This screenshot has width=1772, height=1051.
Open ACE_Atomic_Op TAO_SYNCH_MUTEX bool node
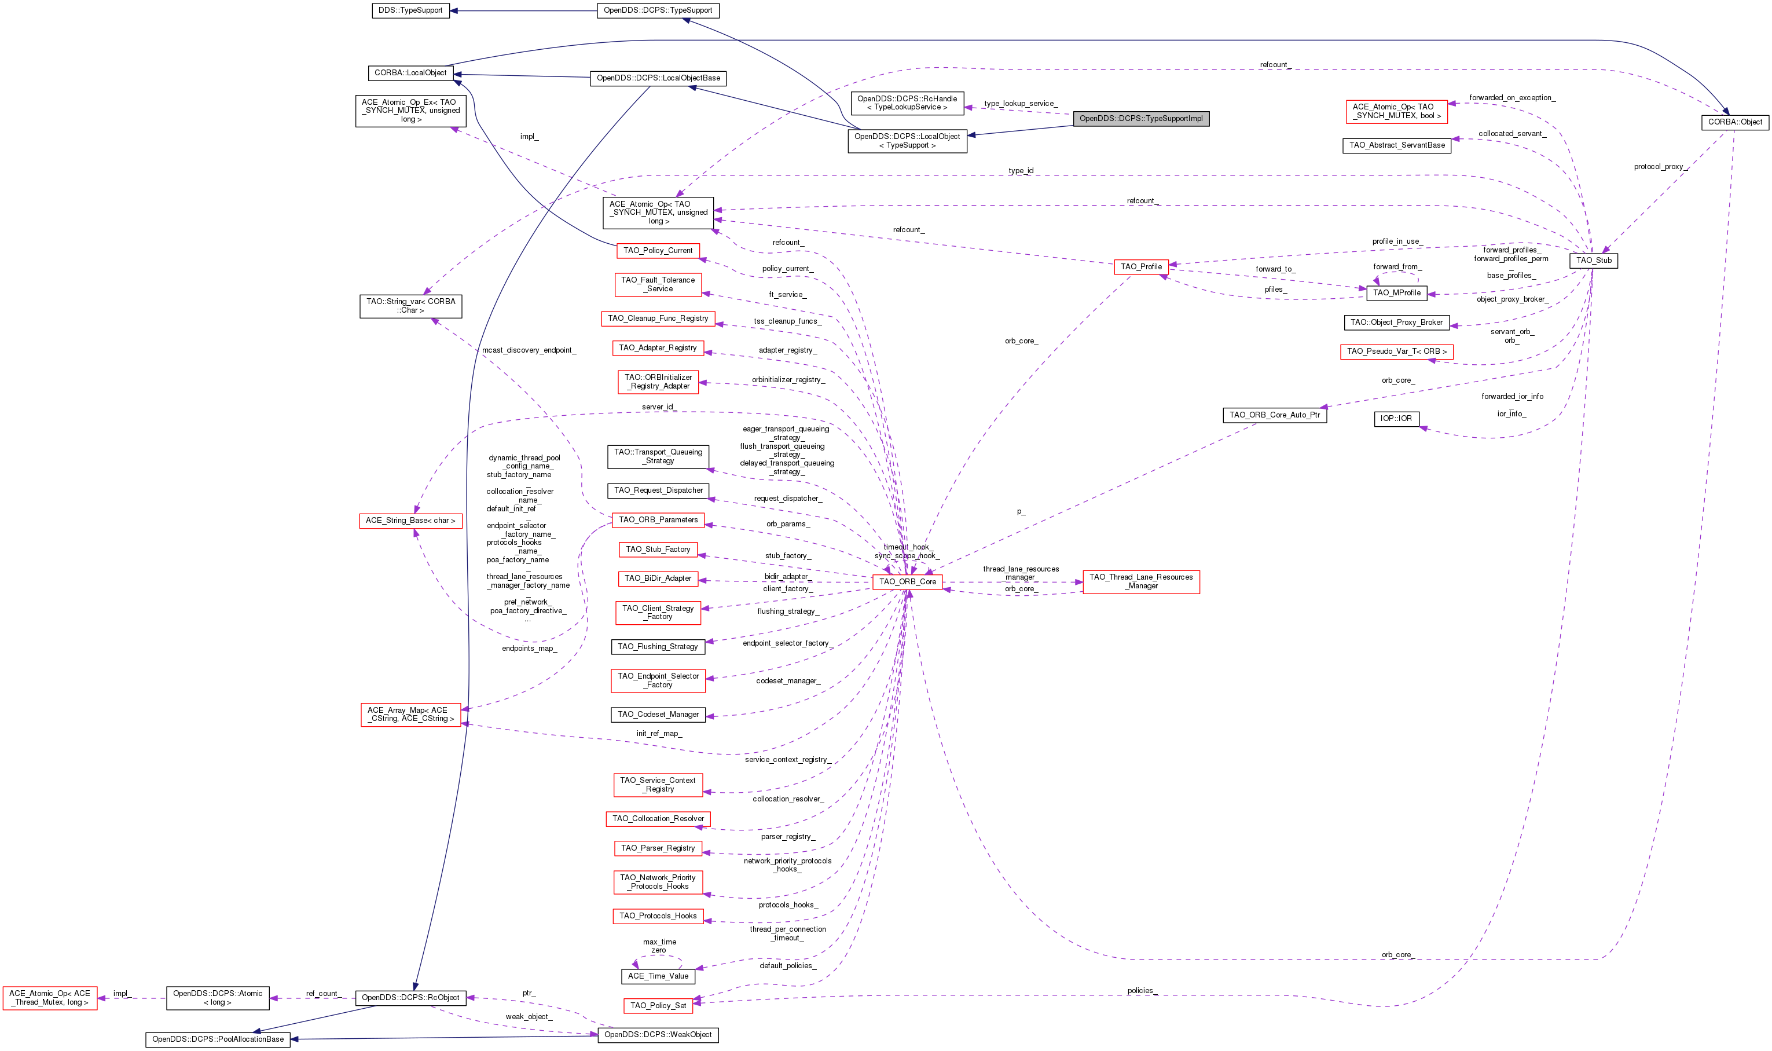[1396, 112]
